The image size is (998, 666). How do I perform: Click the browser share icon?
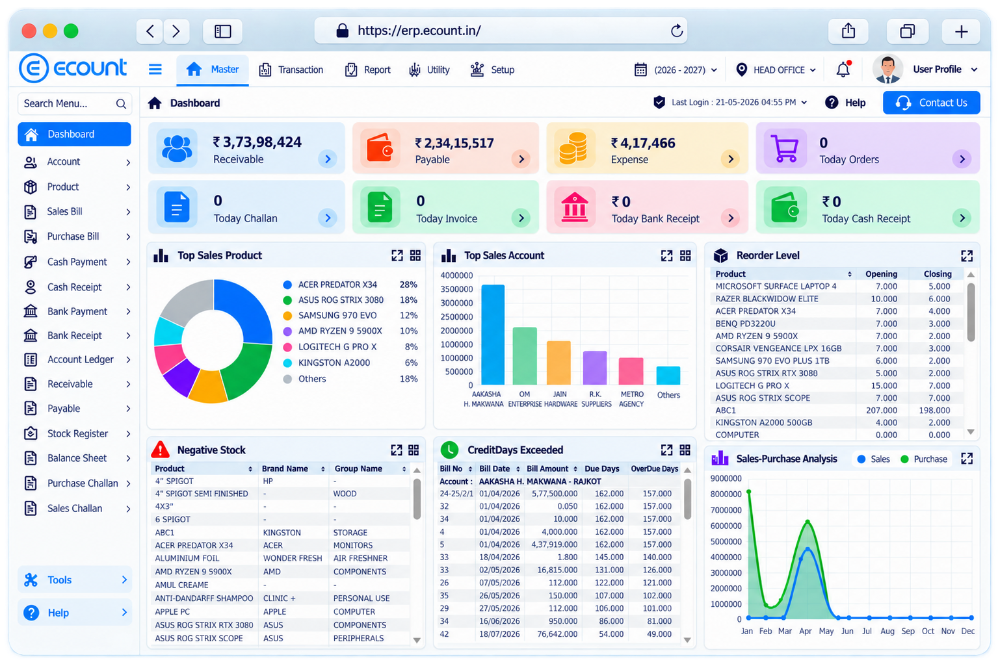[848, 31]
